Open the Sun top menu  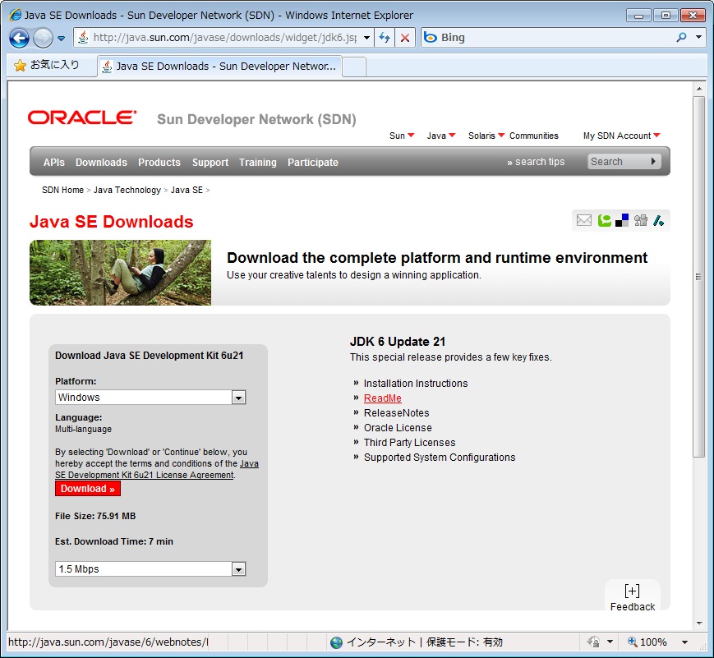(402, 136)
